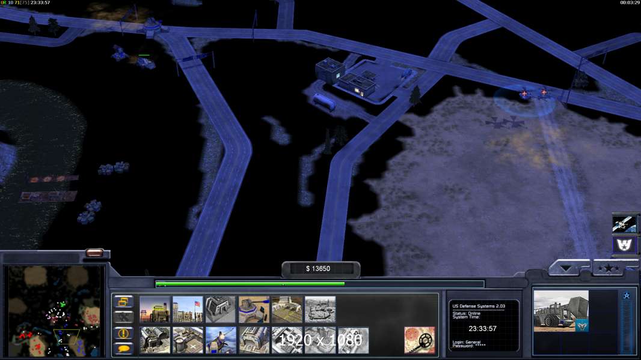This screenshot has width=641, height=360.
Task: Open the options menu button with yellow windows
Action: (123, 302)
